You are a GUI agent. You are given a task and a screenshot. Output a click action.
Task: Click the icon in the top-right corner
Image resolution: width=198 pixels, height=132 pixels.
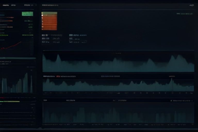point(192,5)
